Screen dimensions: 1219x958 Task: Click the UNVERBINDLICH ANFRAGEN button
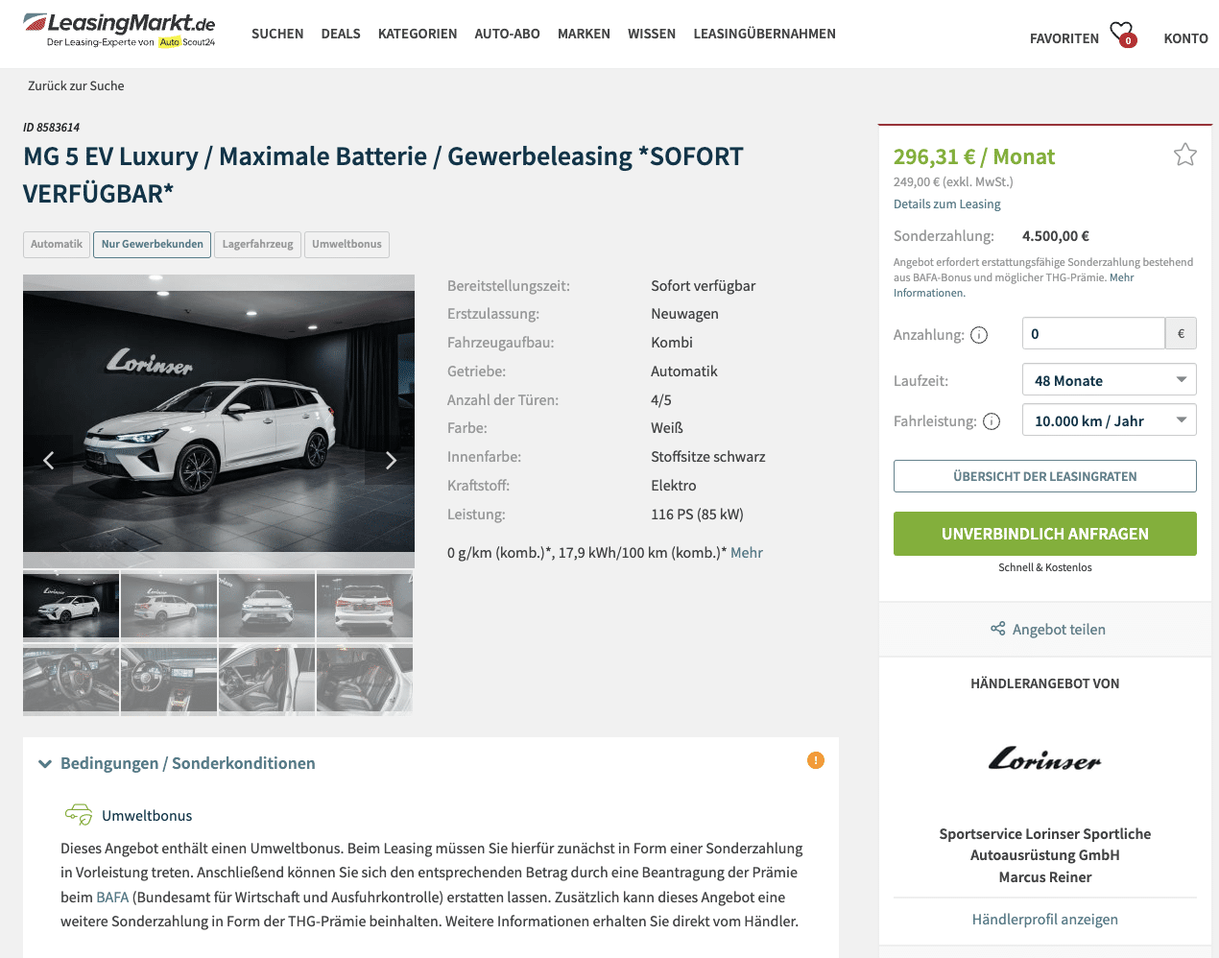1045,534
